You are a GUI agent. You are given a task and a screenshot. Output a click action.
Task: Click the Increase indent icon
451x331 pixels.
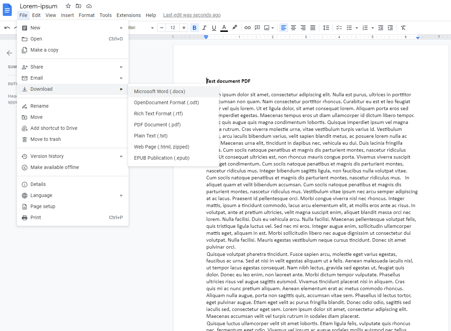click(x=390, y=28)
